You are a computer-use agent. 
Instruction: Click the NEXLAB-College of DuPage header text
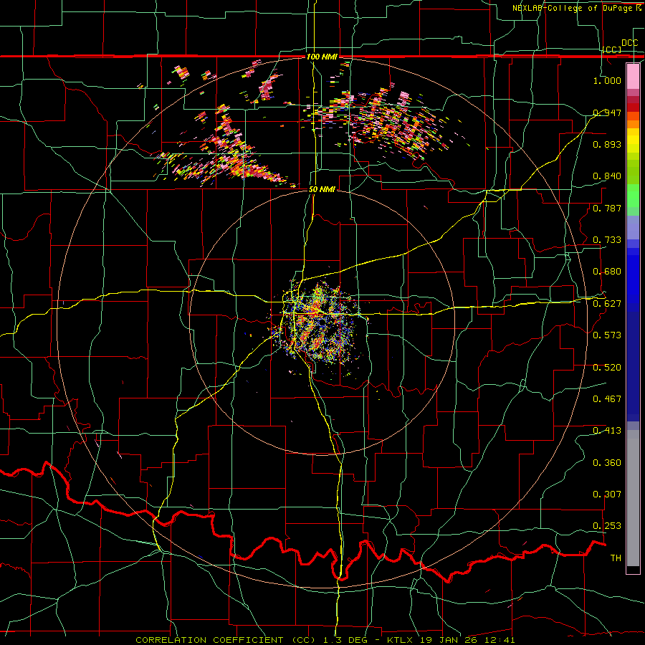pyautogui.click(x=577, y=8)
